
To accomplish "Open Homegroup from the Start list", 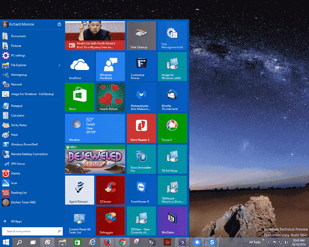I will pyautogui.click(x=32, y=75).
